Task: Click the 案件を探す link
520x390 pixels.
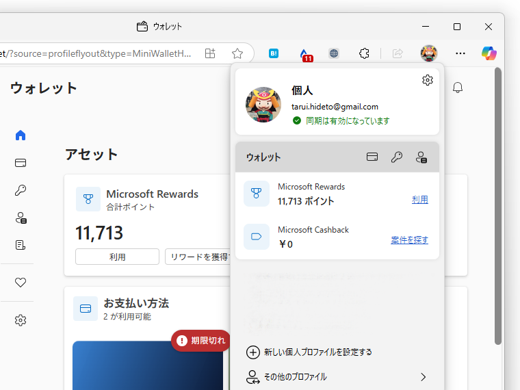Action: [410, 239]
